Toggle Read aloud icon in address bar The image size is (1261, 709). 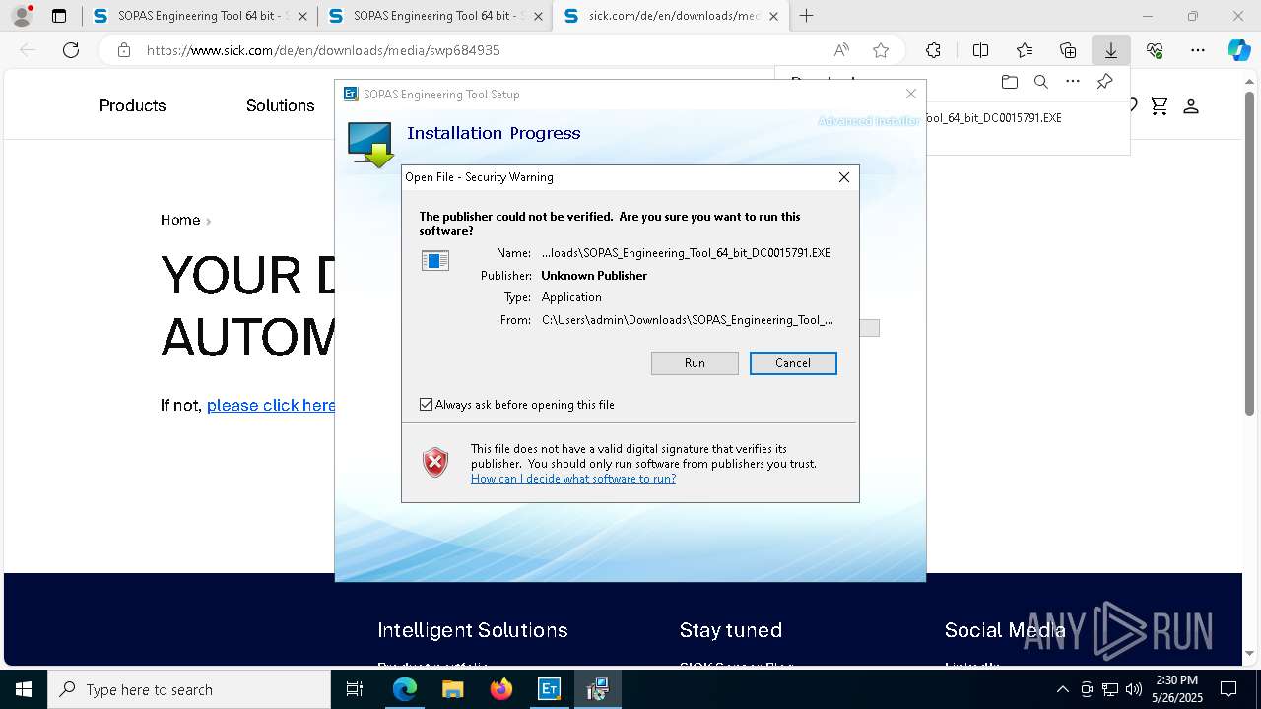point(841,50)
